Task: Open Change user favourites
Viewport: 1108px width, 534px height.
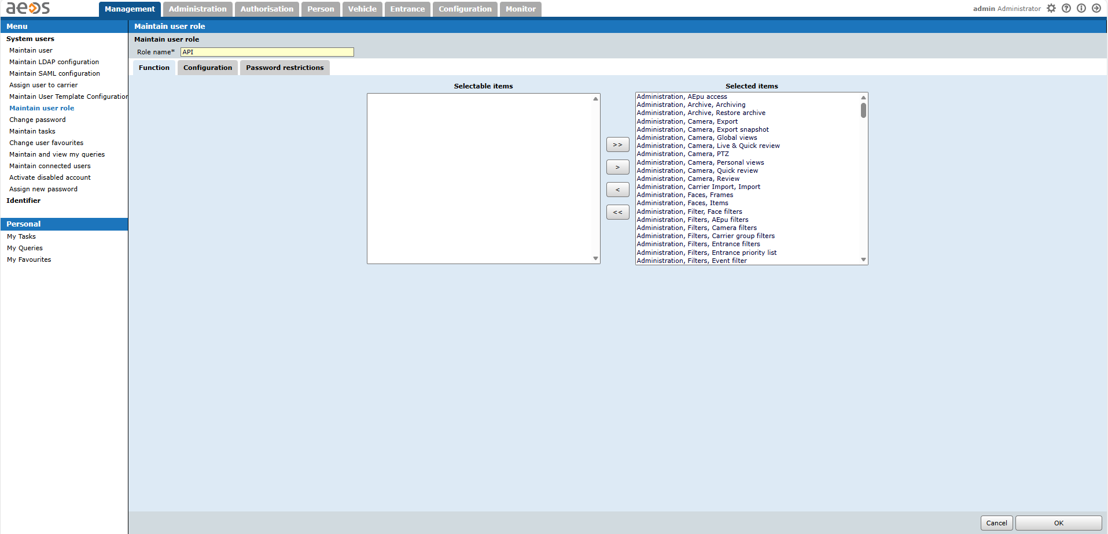Action: click(46, 143)
